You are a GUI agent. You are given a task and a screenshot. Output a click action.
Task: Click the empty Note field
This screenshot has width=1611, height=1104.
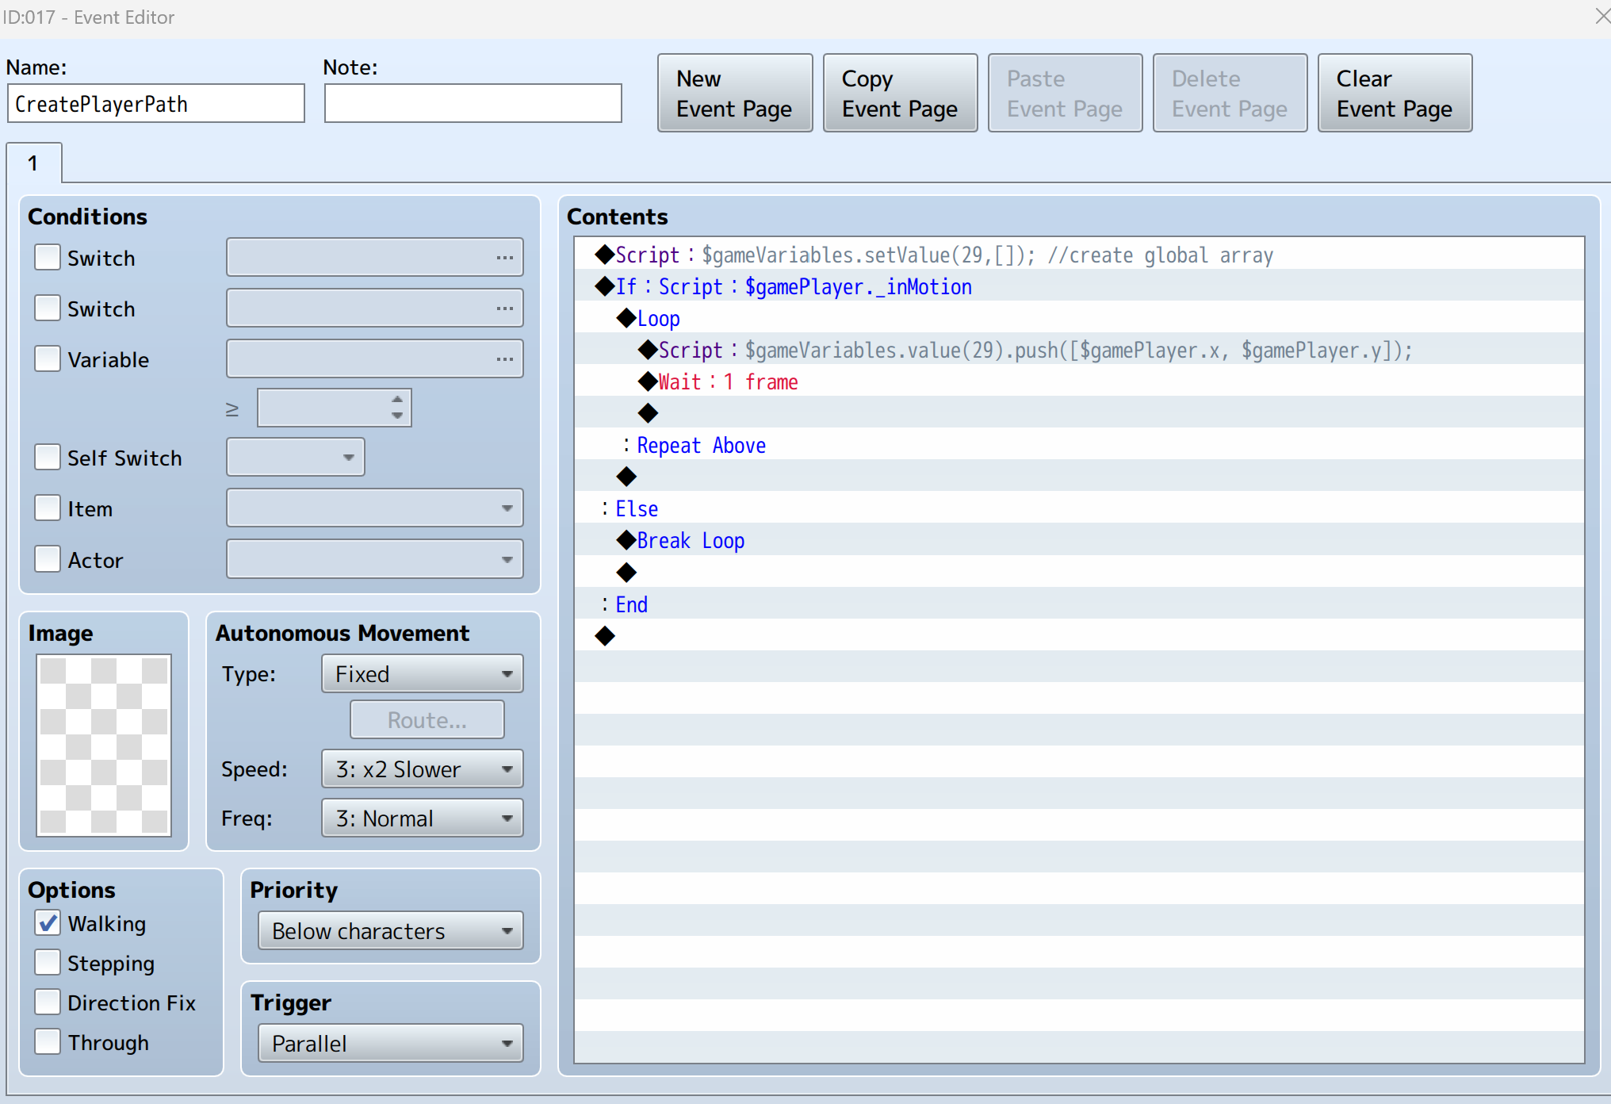tap(473, 104)
